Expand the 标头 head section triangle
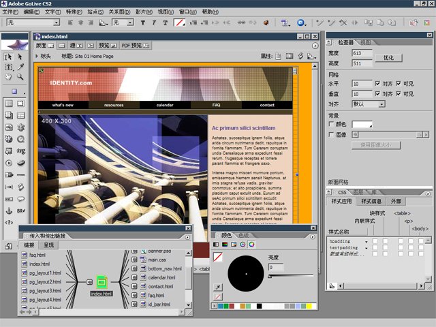 click(37, 56)
